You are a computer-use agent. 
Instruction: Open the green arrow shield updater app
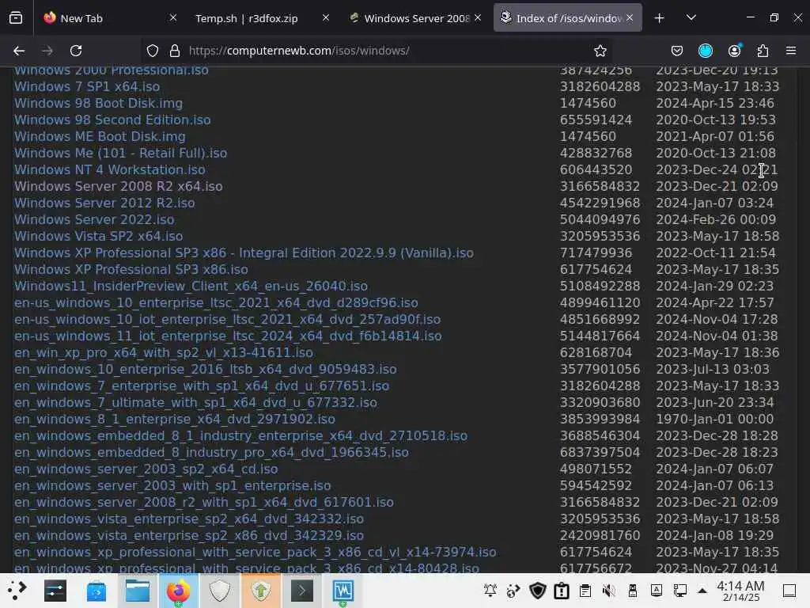click(261, 591)
